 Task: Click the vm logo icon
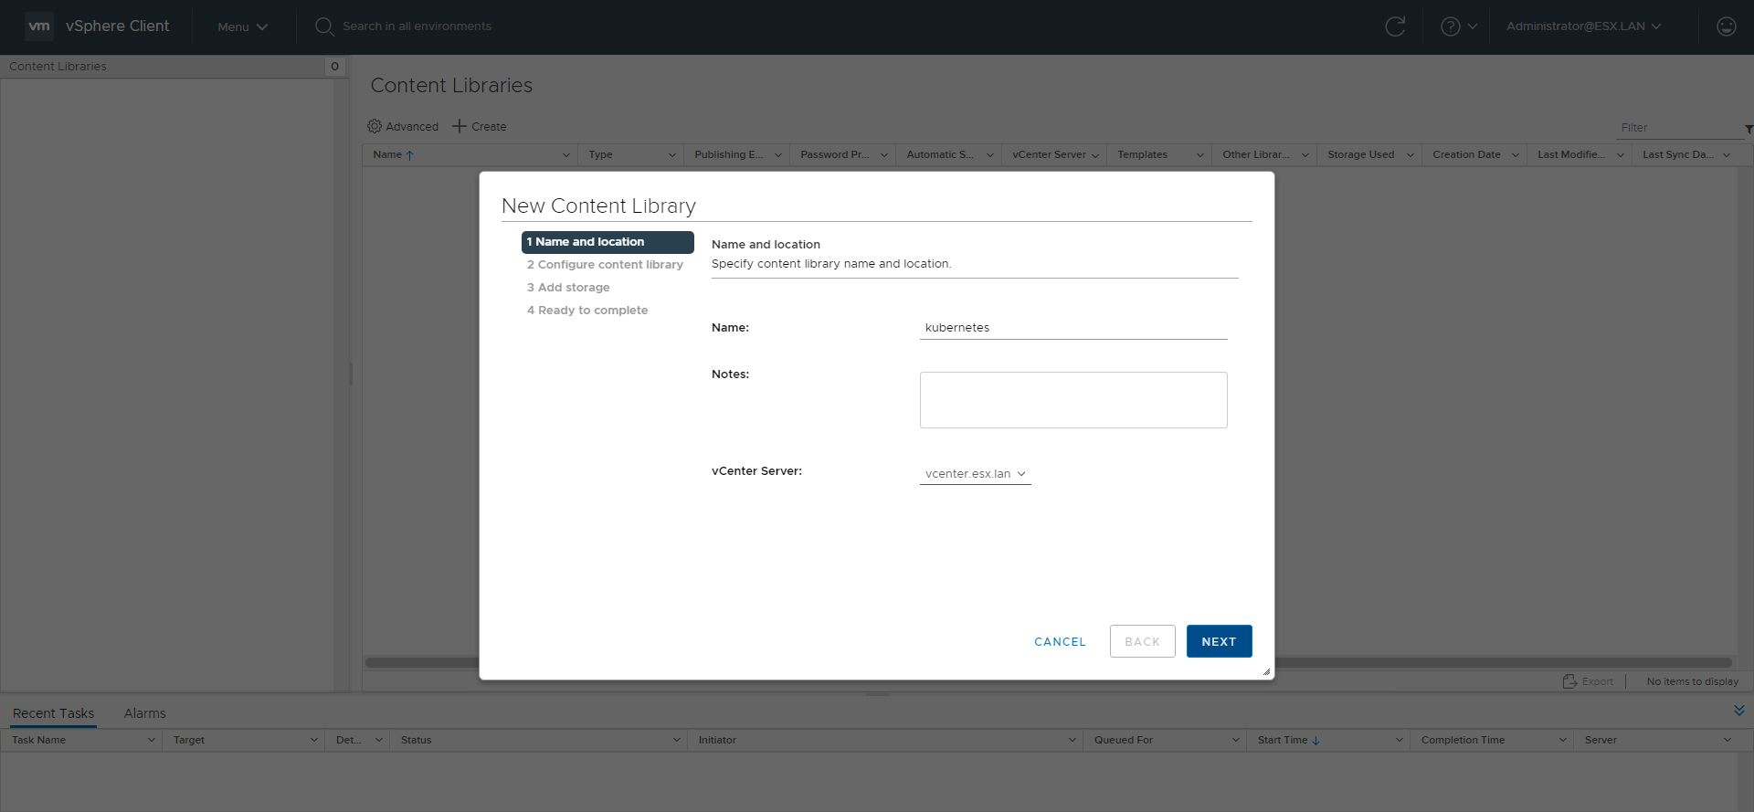click(39, 26)
